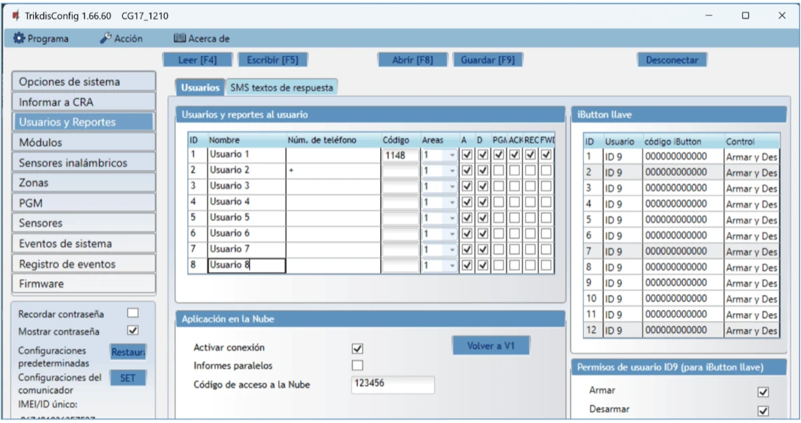Click the Volver a V1 button

[x=490, y=346]
